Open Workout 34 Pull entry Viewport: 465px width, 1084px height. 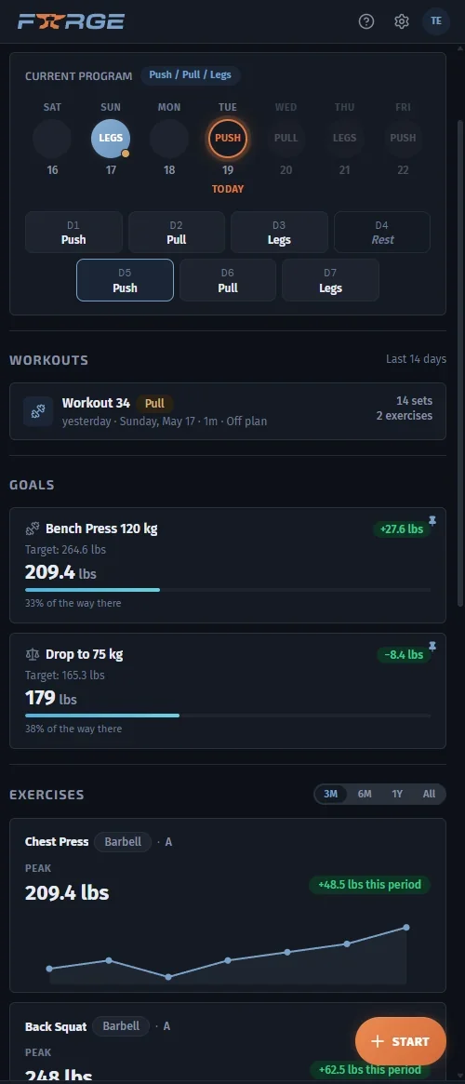(x=227, y=411)
